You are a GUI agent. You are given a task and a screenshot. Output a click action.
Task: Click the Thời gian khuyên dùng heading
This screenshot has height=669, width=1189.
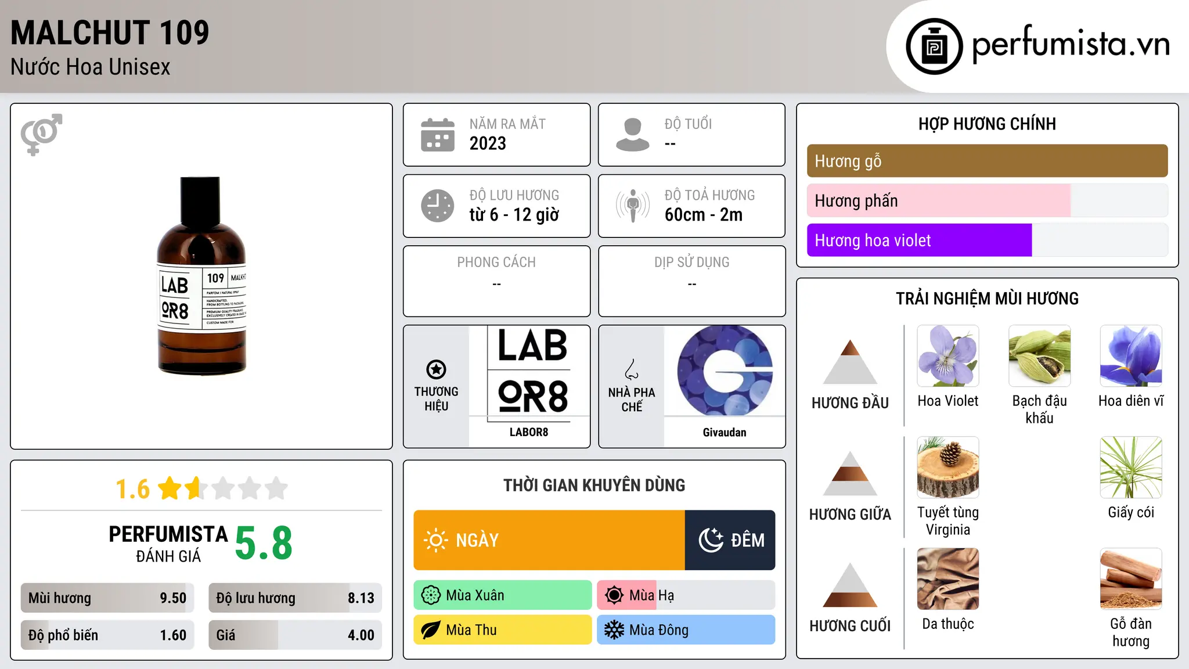(594, 485)
